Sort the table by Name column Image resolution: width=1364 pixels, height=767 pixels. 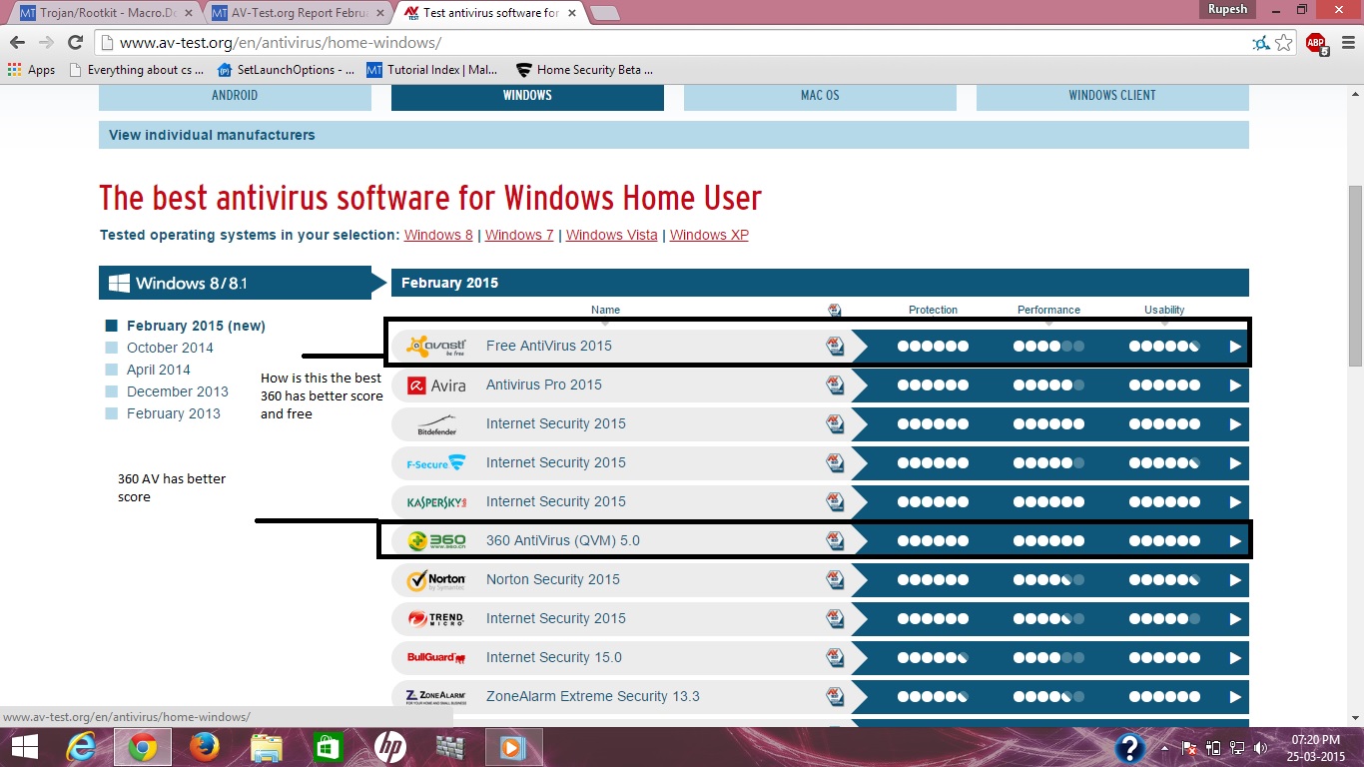[605, 310]
